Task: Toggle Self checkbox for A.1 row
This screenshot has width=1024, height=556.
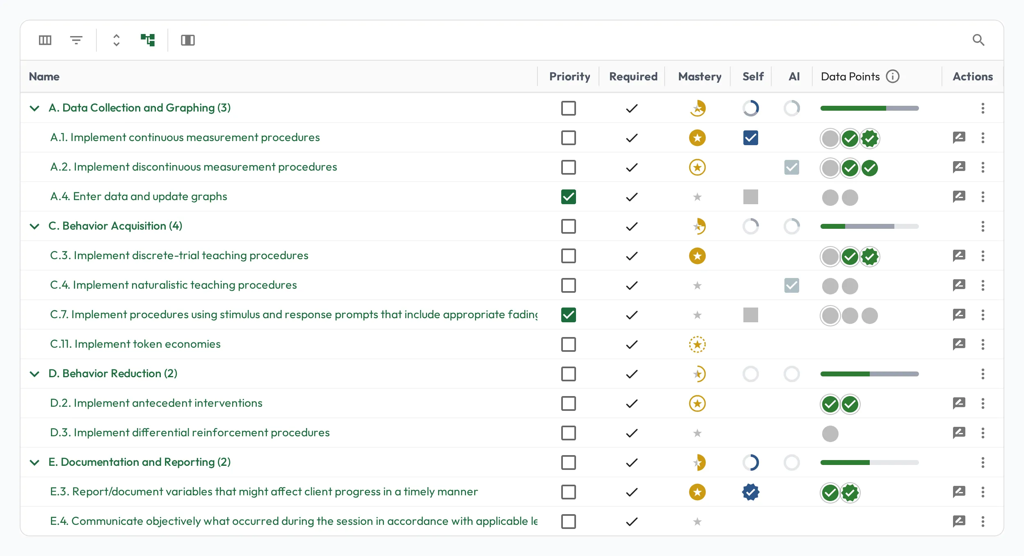Action: [751, 138]
